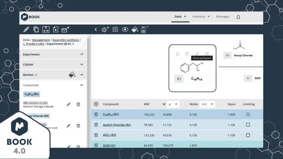Click the list view icon in the scheme toolbar

click(115, 29)
